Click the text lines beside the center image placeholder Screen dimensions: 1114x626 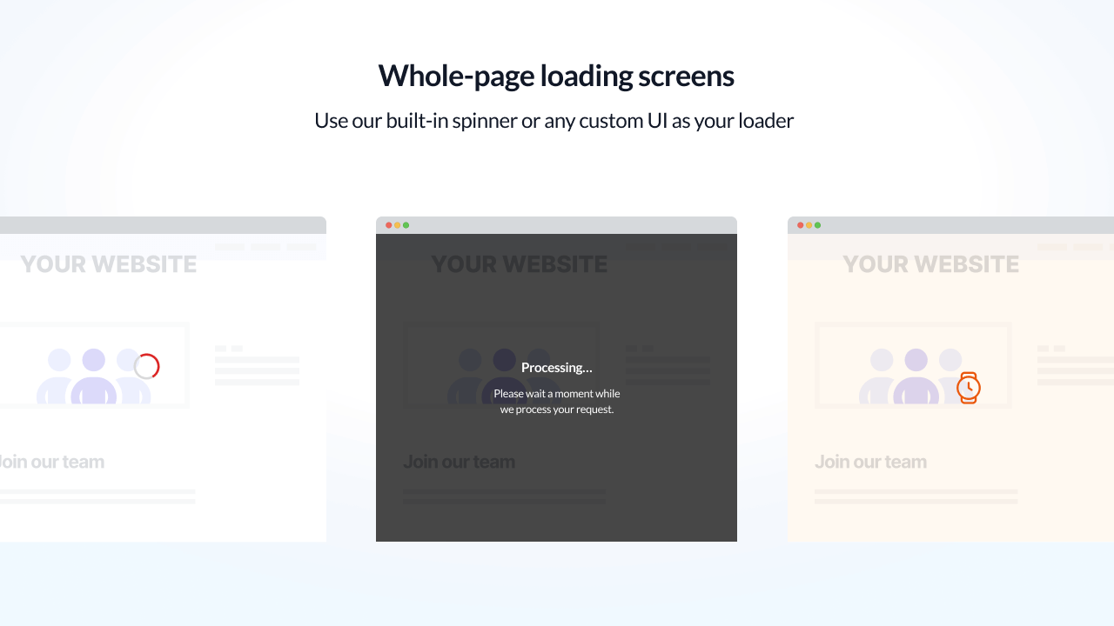[x=668, y=363]
